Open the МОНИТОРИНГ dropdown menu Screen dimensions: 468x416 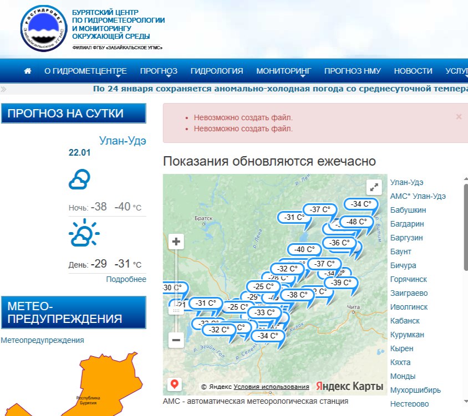point(283,71)
